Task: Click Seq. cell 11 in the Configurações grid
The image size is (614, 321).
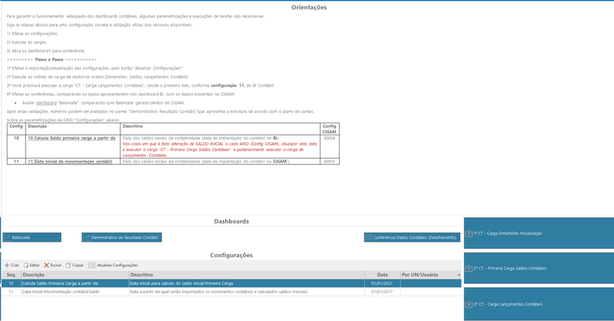Action: 11,292
